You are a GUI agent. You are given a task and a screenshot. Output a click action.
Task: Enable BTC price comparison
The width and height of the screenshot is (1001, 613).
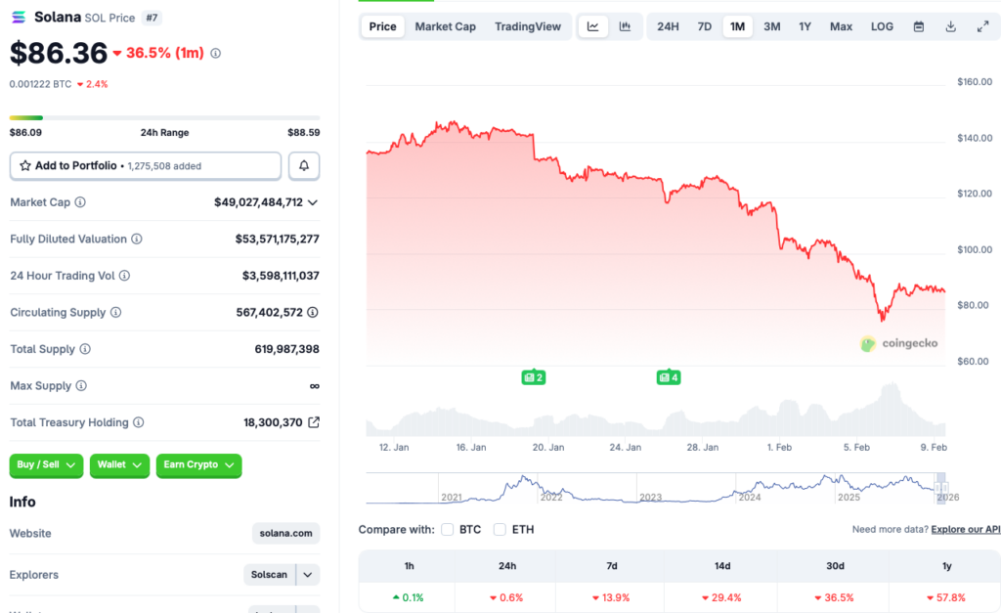447,529
